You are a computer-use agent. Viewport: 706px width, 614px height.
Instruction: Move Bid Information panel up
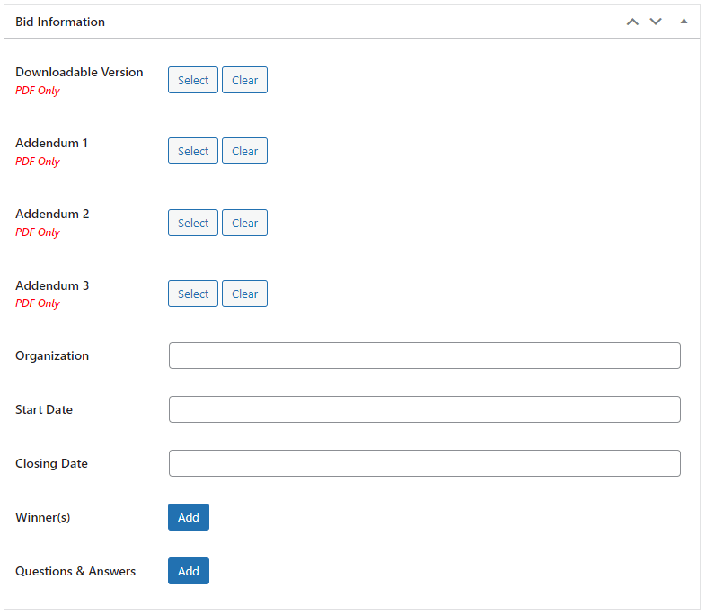click(632, 22)
